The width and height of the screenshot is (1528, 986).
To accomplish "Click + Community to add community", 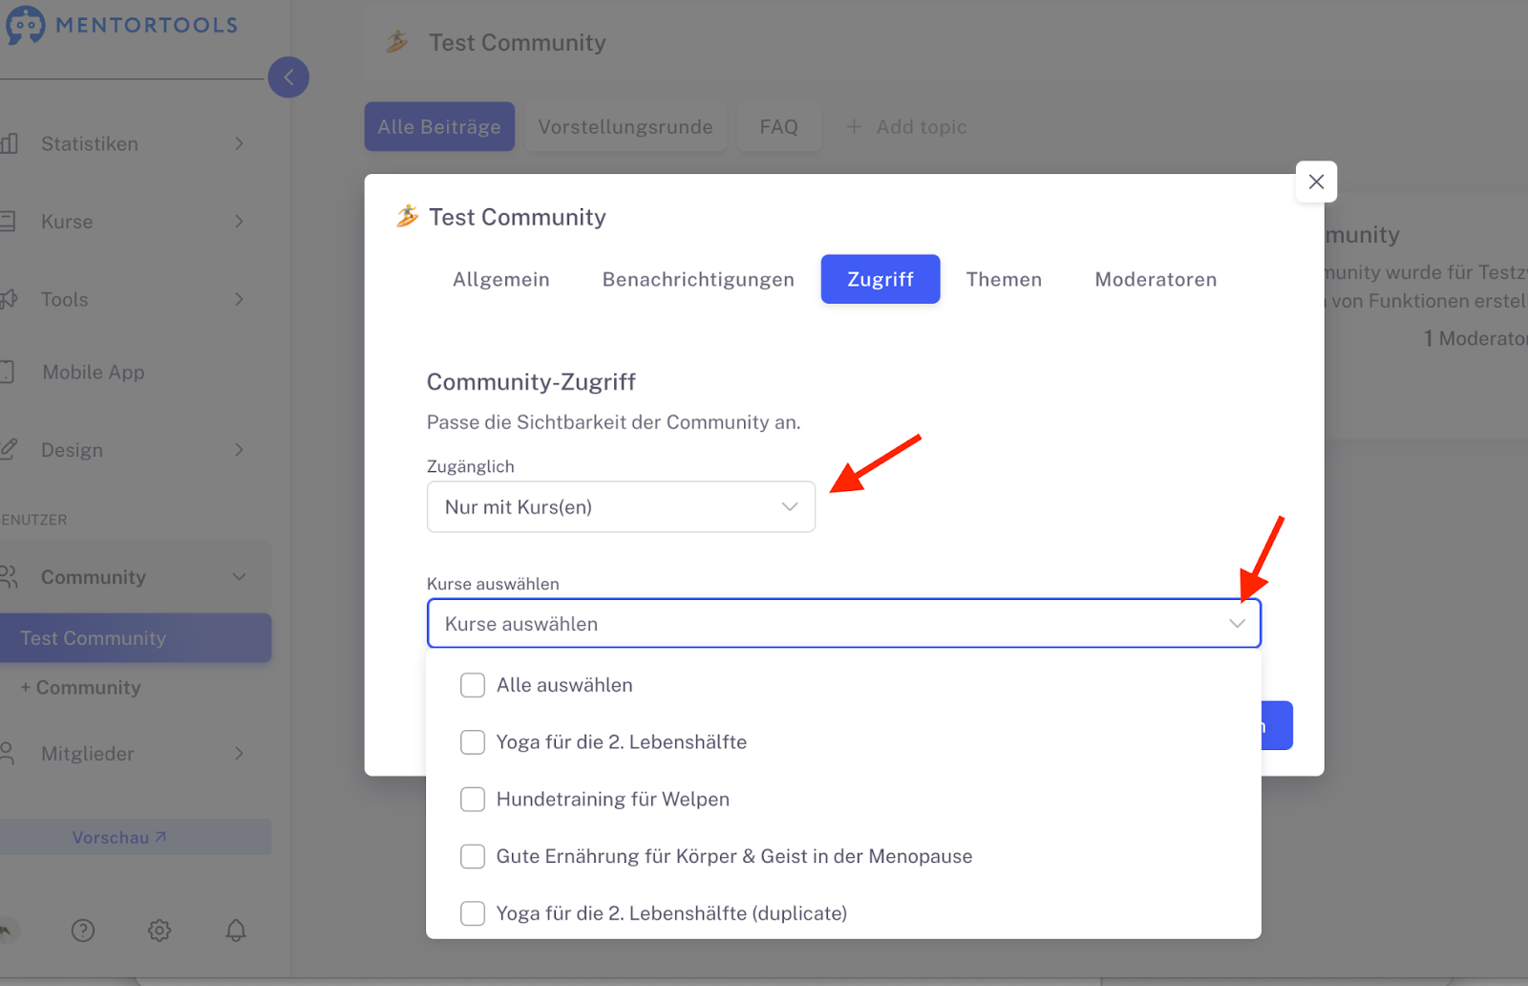I will pos(81,688).
